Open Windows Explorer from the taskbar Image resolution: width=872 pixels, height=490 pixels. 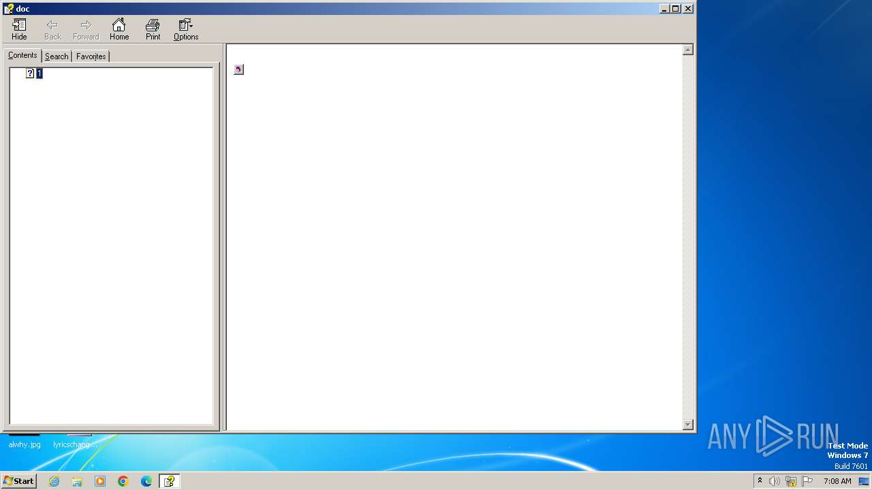click(x=77, y=481)
